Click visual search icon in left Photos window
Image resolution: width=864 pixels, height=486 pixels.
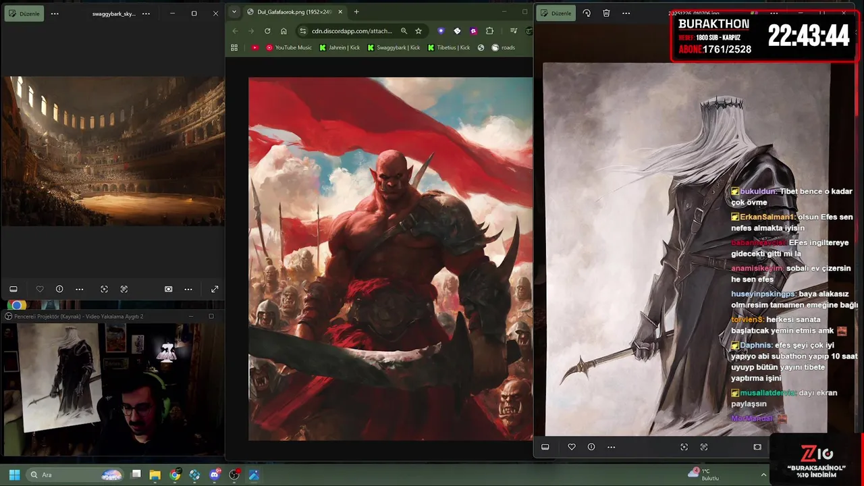tap(104, 289)
